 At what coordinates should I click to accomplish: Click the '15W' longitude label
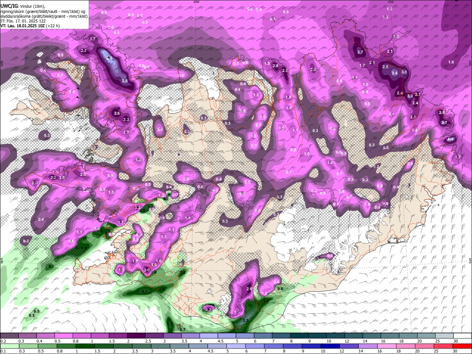[x=390, y=1]
